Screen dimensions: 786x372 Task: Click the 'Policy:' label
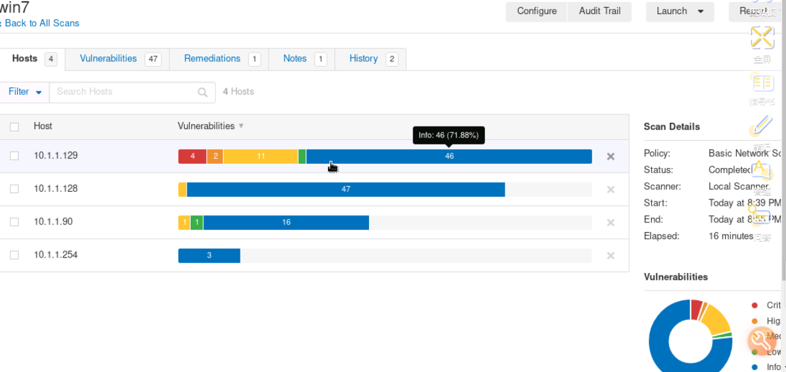pyautogui.click(x=657, y=153)
